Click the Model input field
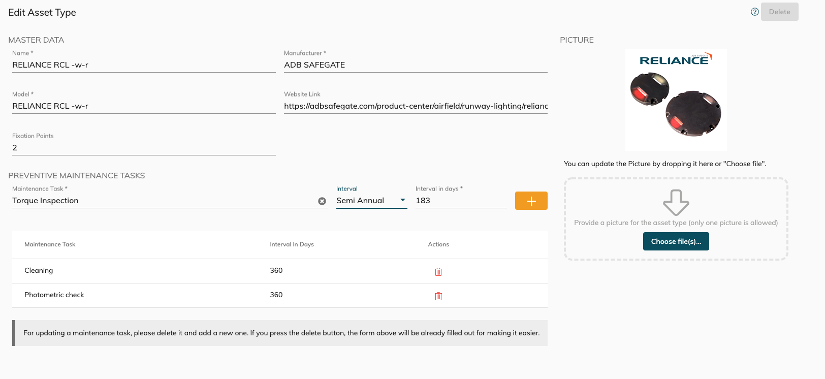 tap(144, 106)
